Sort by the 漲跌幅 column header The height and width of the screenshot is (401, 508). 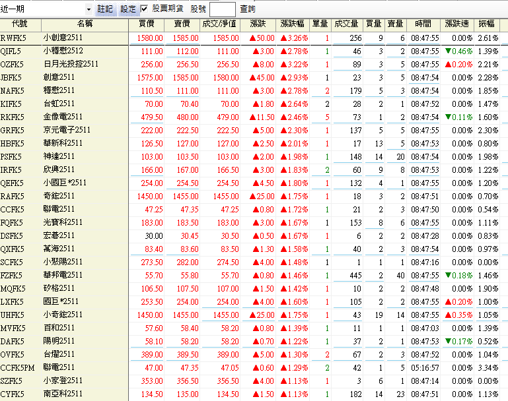294,24
